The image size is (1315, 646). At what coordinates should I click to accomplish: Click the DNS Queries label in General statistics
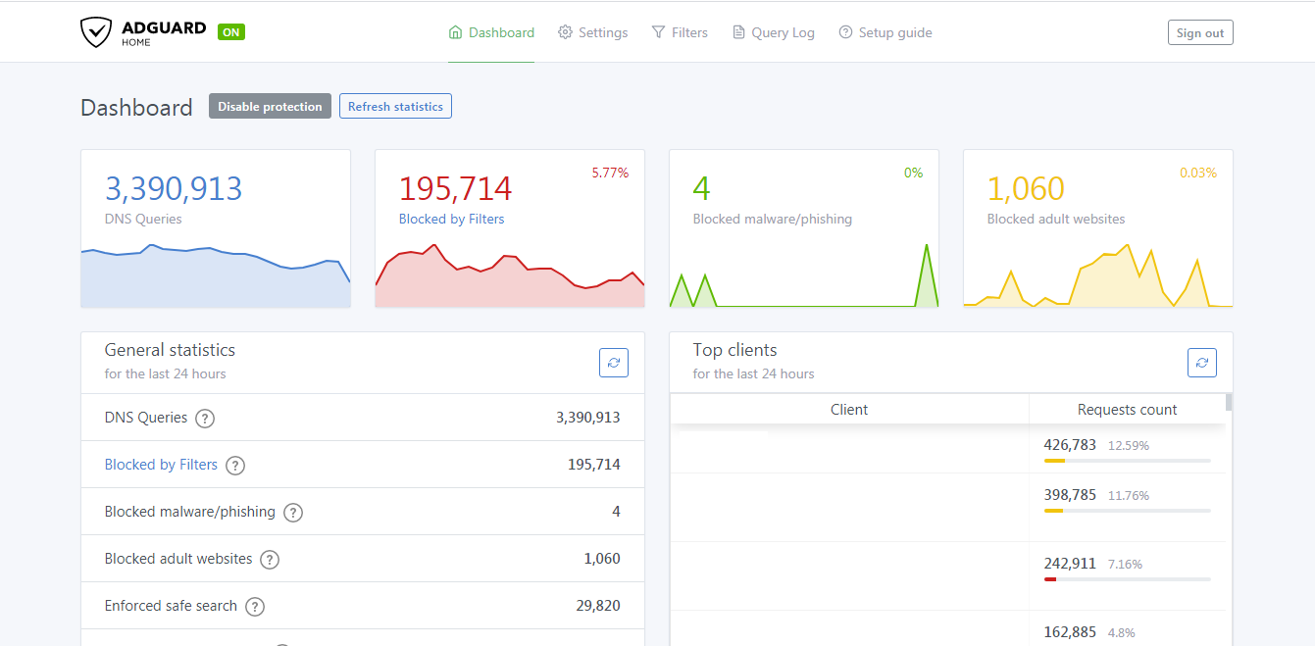(x=146, y=418)
